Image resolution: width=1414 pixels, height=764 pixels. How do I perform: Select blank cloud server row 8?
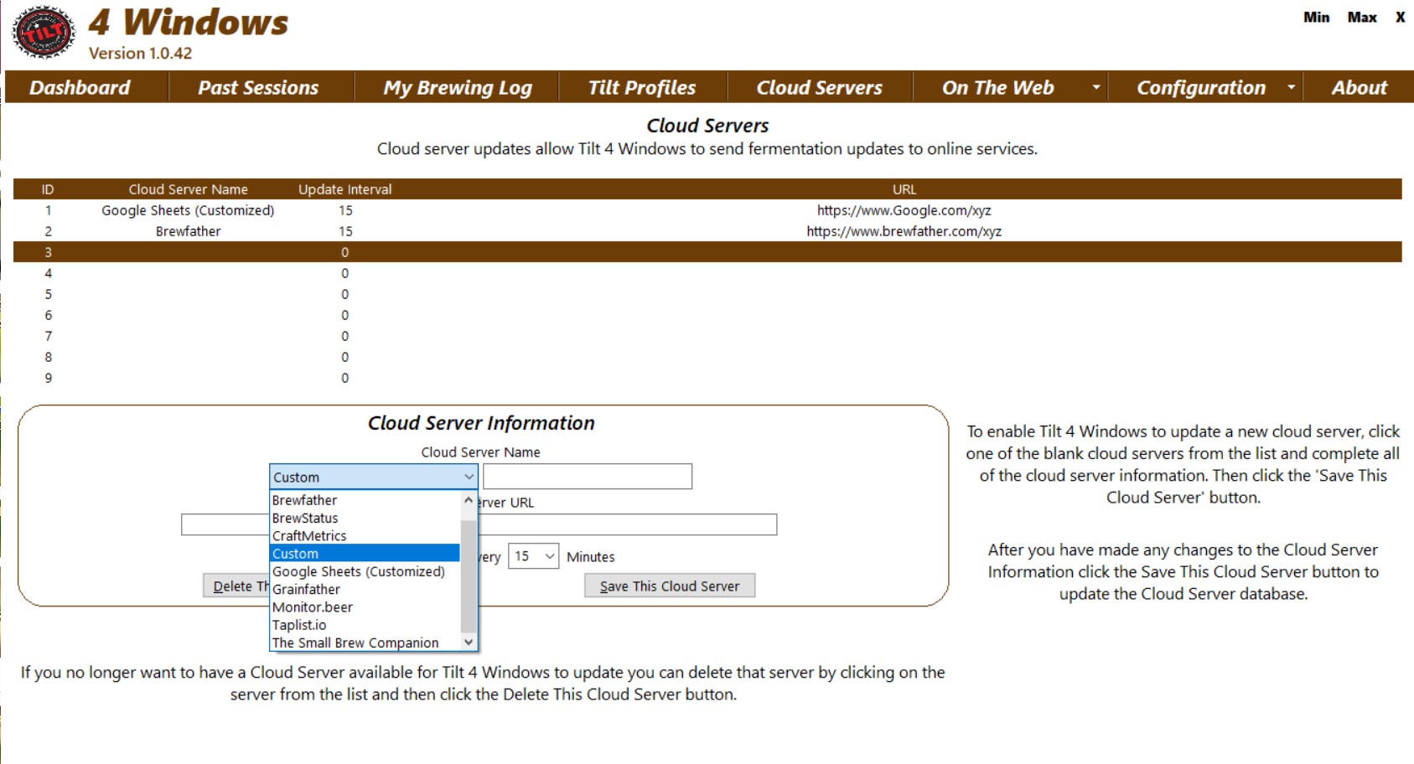(707, 357)
